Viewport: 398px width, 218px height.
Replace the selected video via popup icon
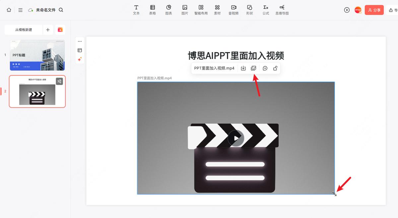[x=253, y=68]
